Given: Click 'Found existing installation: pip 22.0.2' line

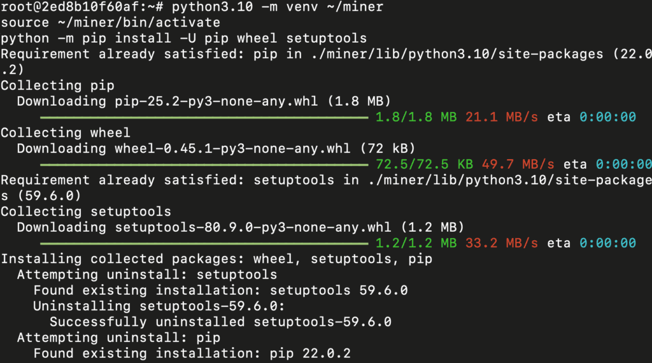Looking at the screenshot, I should pyautogui.click(x=192, y=353).
